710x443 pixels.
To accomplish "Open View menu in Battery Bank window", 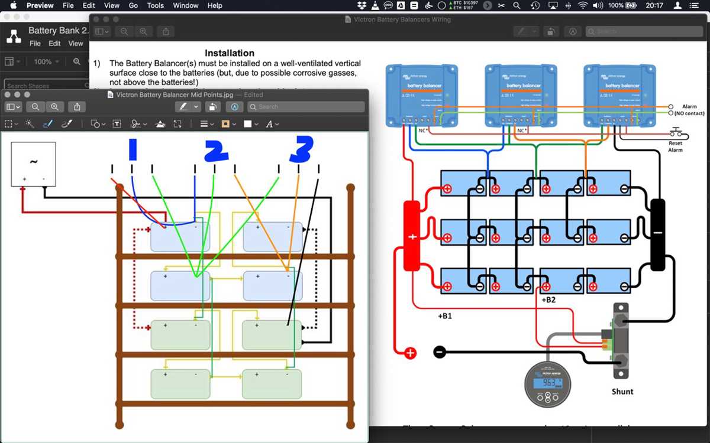I will click(x=76, y=43).
